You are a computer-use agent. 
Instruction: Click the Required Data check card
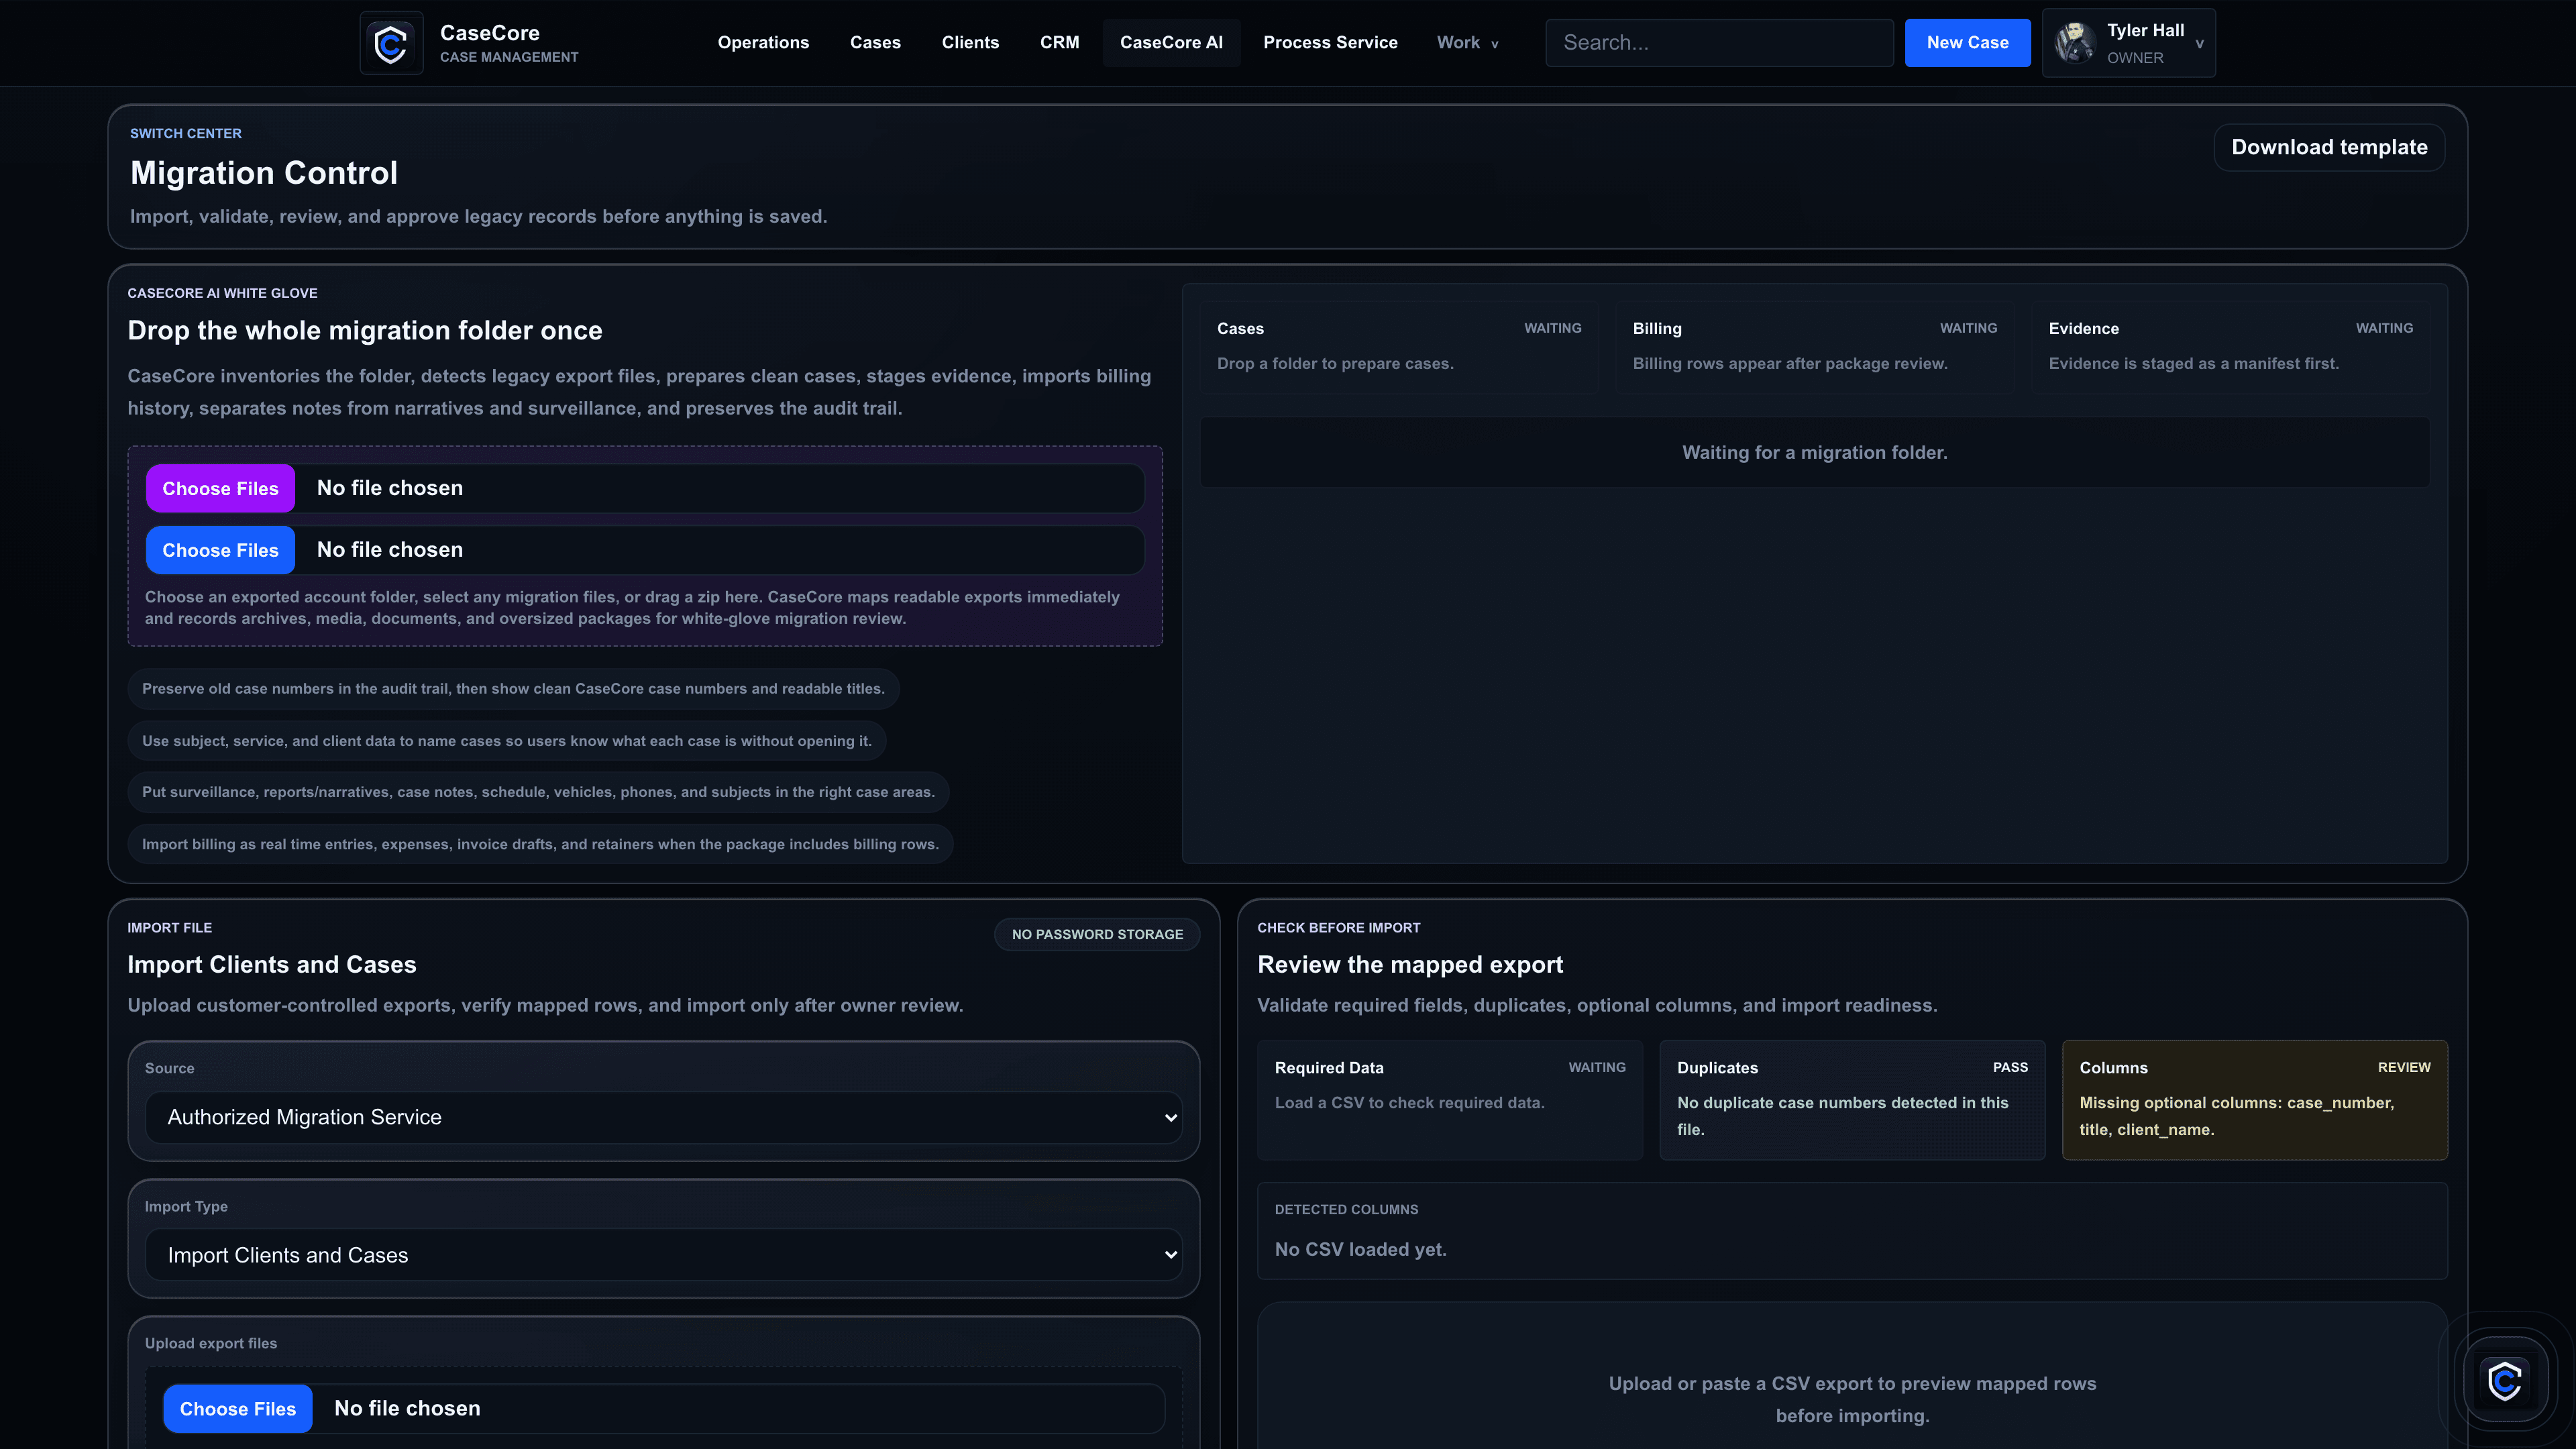point(1450,1100)
